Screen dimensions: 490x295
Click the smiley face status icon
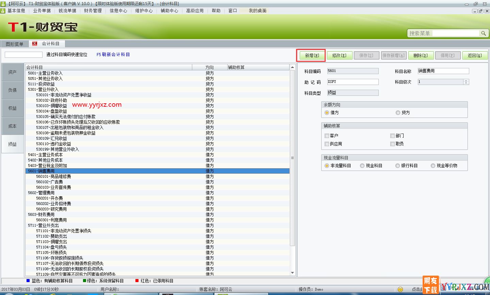(400, 289)
